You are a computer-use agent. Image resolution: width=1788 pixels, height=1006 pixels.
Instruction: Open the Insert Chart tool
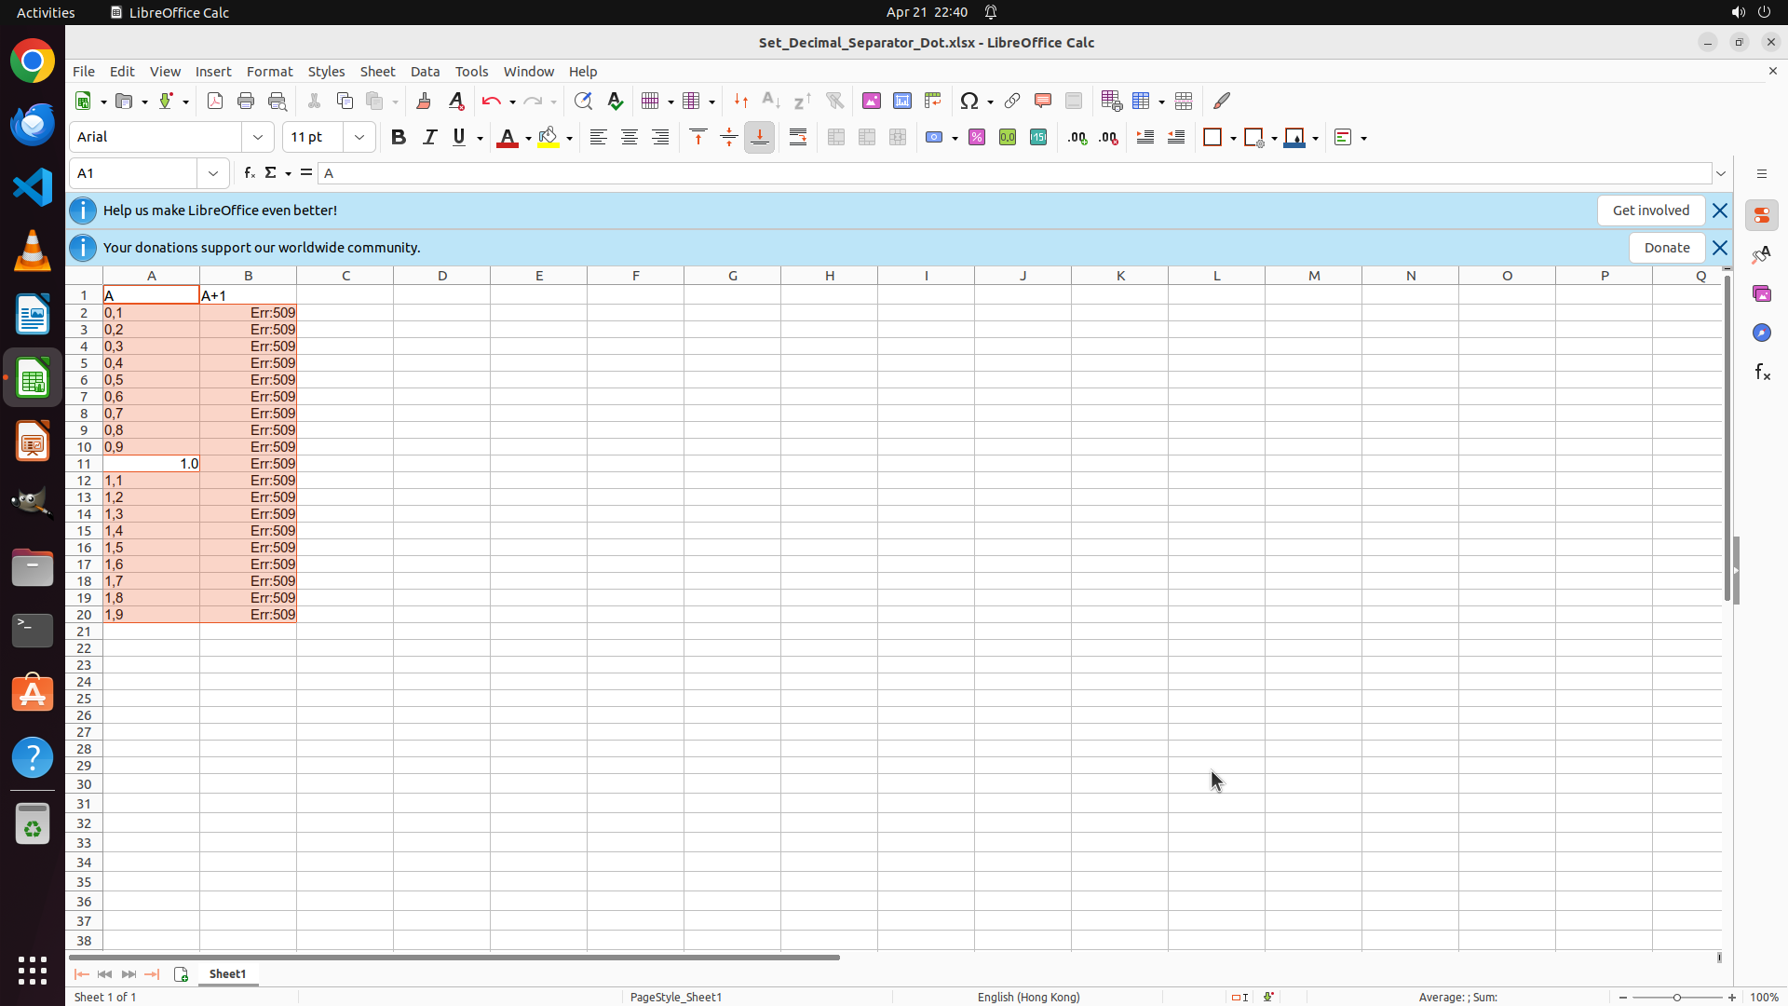[x=902, y=101]
